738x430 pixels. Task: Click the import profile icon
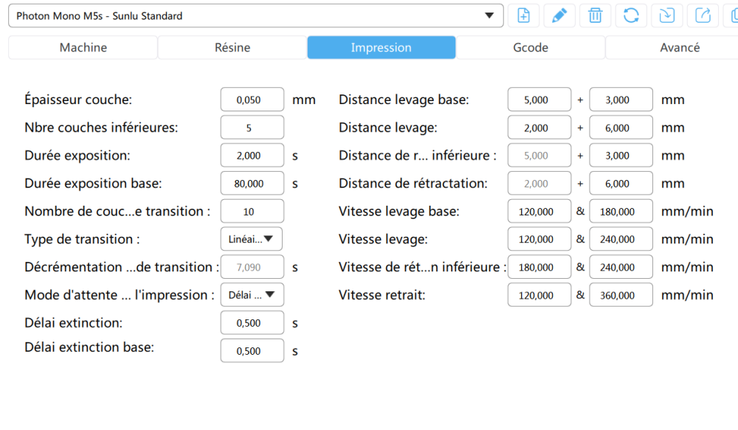[666, 15]
